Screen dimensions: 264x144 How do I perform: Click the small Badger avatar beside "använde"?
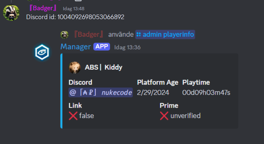pos(64,34)
